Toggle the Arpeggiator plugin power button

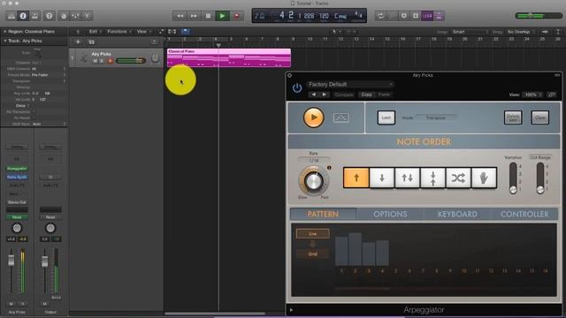[x=297, y=88]
